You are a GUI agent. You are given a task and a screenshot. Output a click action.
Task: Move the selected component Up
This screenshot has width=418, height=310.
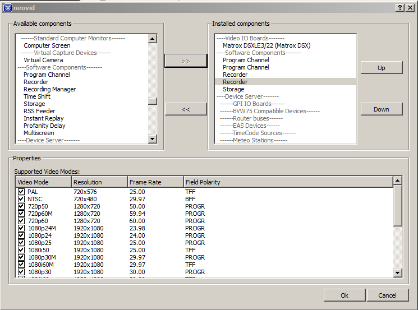click(x=382, y=68)
